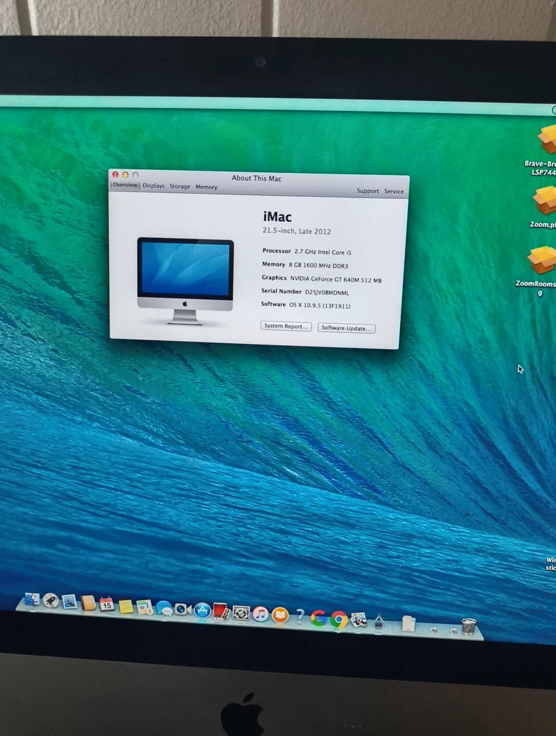Open System Report

286,326
